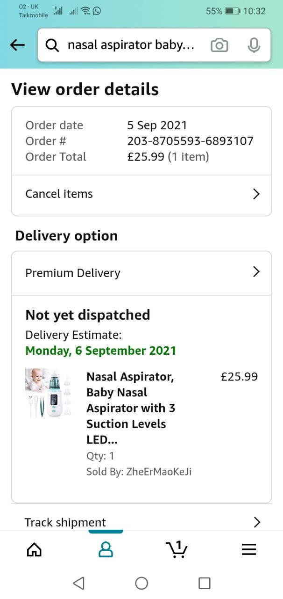Open Track shipment chevron
This screenshot has width=283, height=599.
[x=256, y=522]
